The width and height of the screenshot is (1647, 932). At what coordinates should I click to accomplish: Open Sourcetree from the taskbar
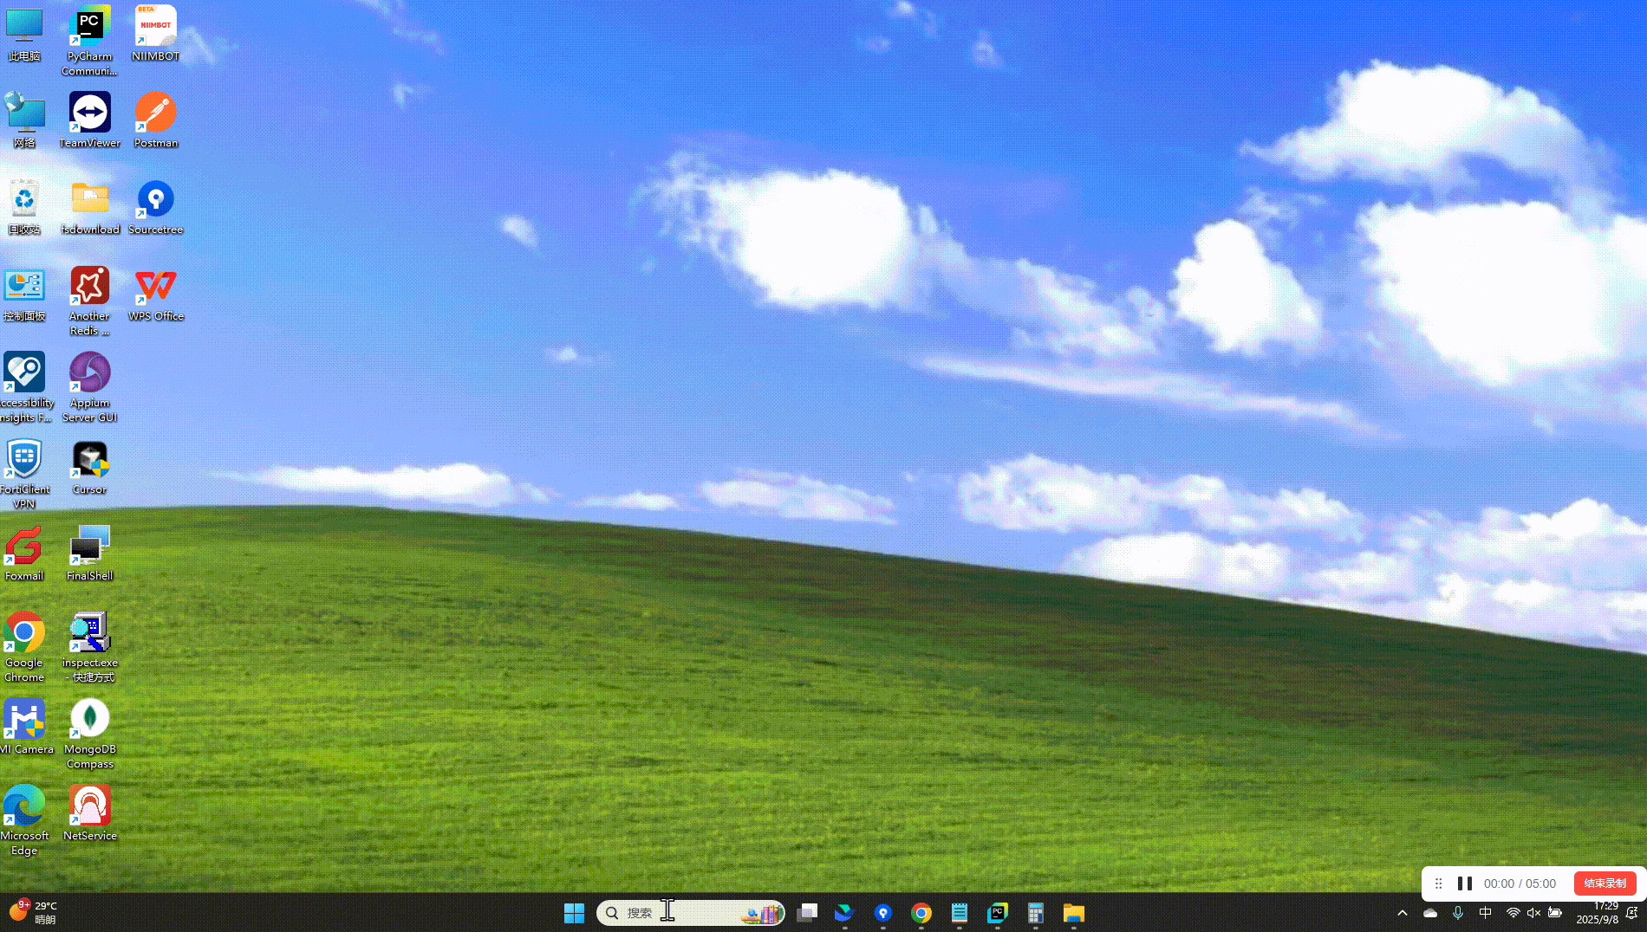coord(883,913)
